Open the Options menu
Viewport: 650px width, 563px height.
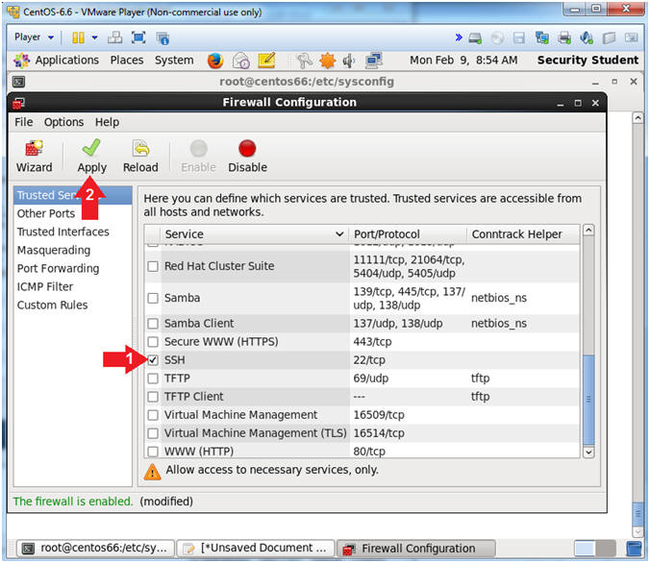[63, 122]
